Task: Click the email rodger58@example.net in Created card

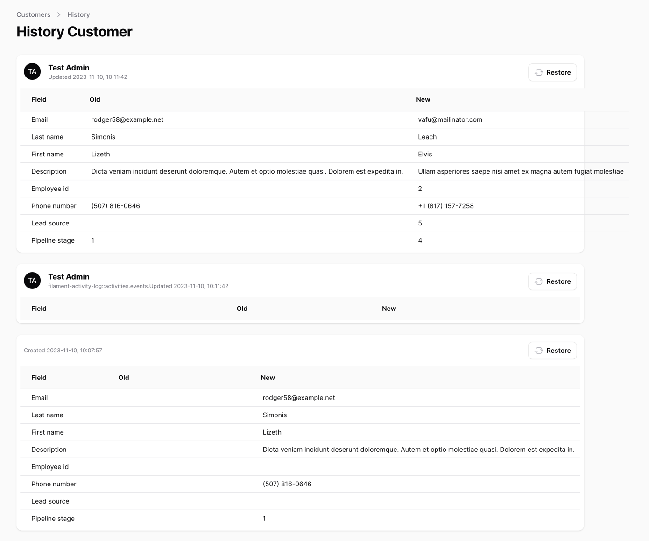Action: click(x=299, y=398)
